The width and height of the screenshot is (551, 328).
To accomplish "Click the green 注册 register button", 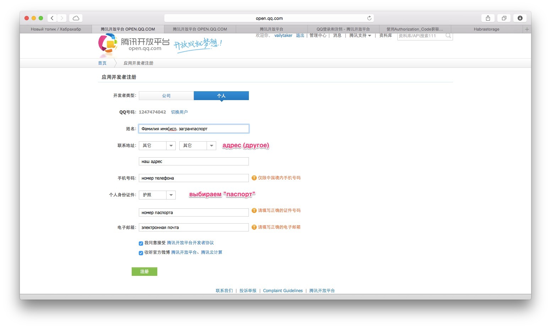I will 144,272.
